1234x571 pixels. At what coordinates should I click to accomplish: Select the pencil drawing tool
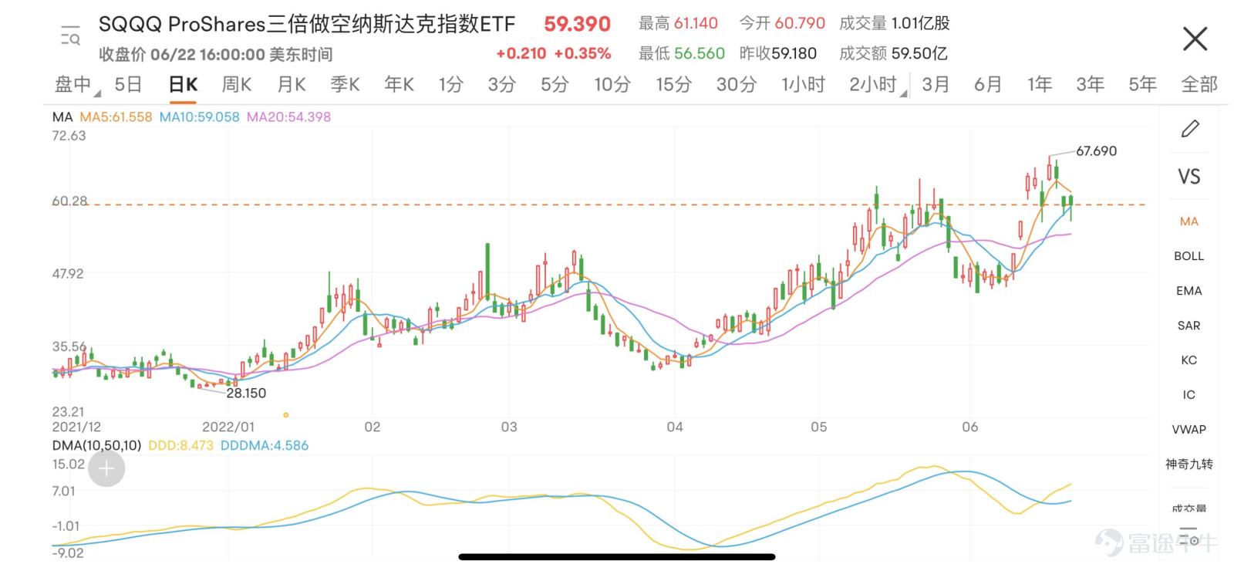(x=1190, y=128)
